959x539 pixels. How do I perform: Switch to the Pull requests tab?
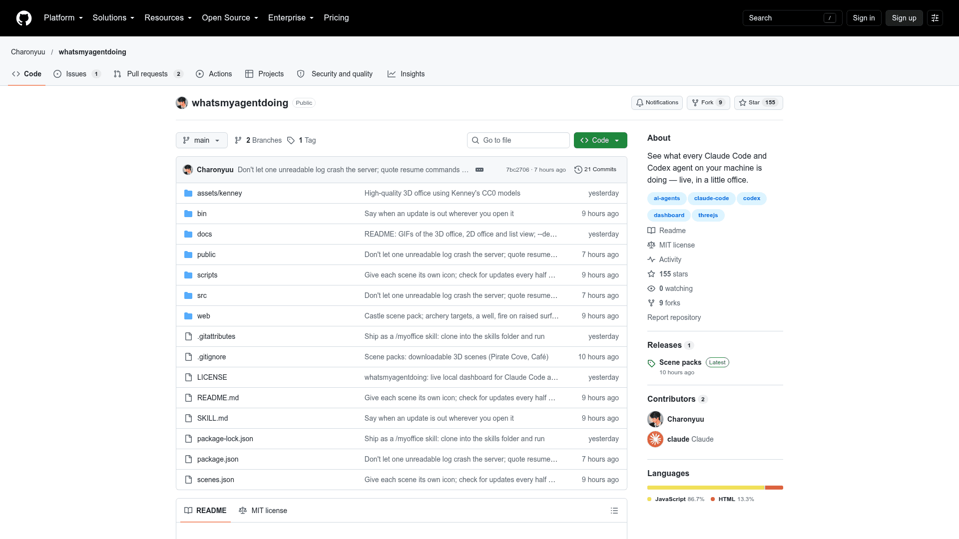click(148, 74)
